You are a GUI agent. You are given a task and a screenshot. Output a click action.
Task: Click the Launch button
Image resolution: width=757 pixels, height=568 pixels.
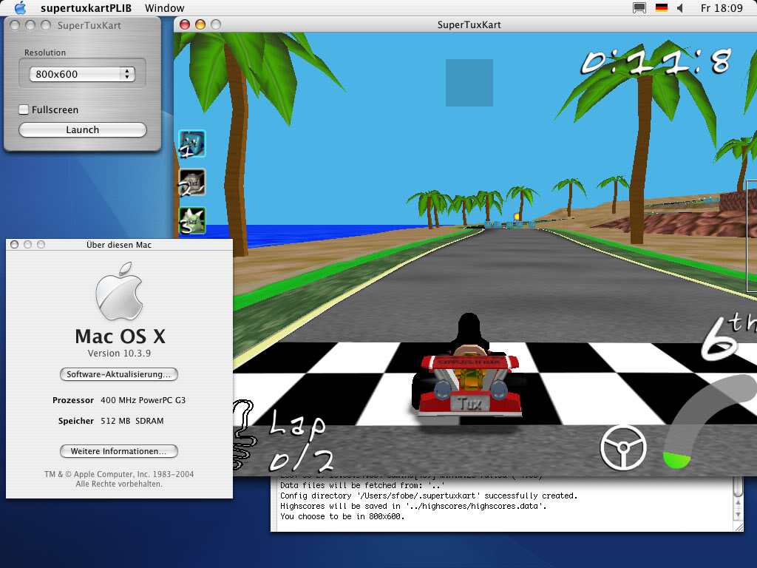(83, 130)
